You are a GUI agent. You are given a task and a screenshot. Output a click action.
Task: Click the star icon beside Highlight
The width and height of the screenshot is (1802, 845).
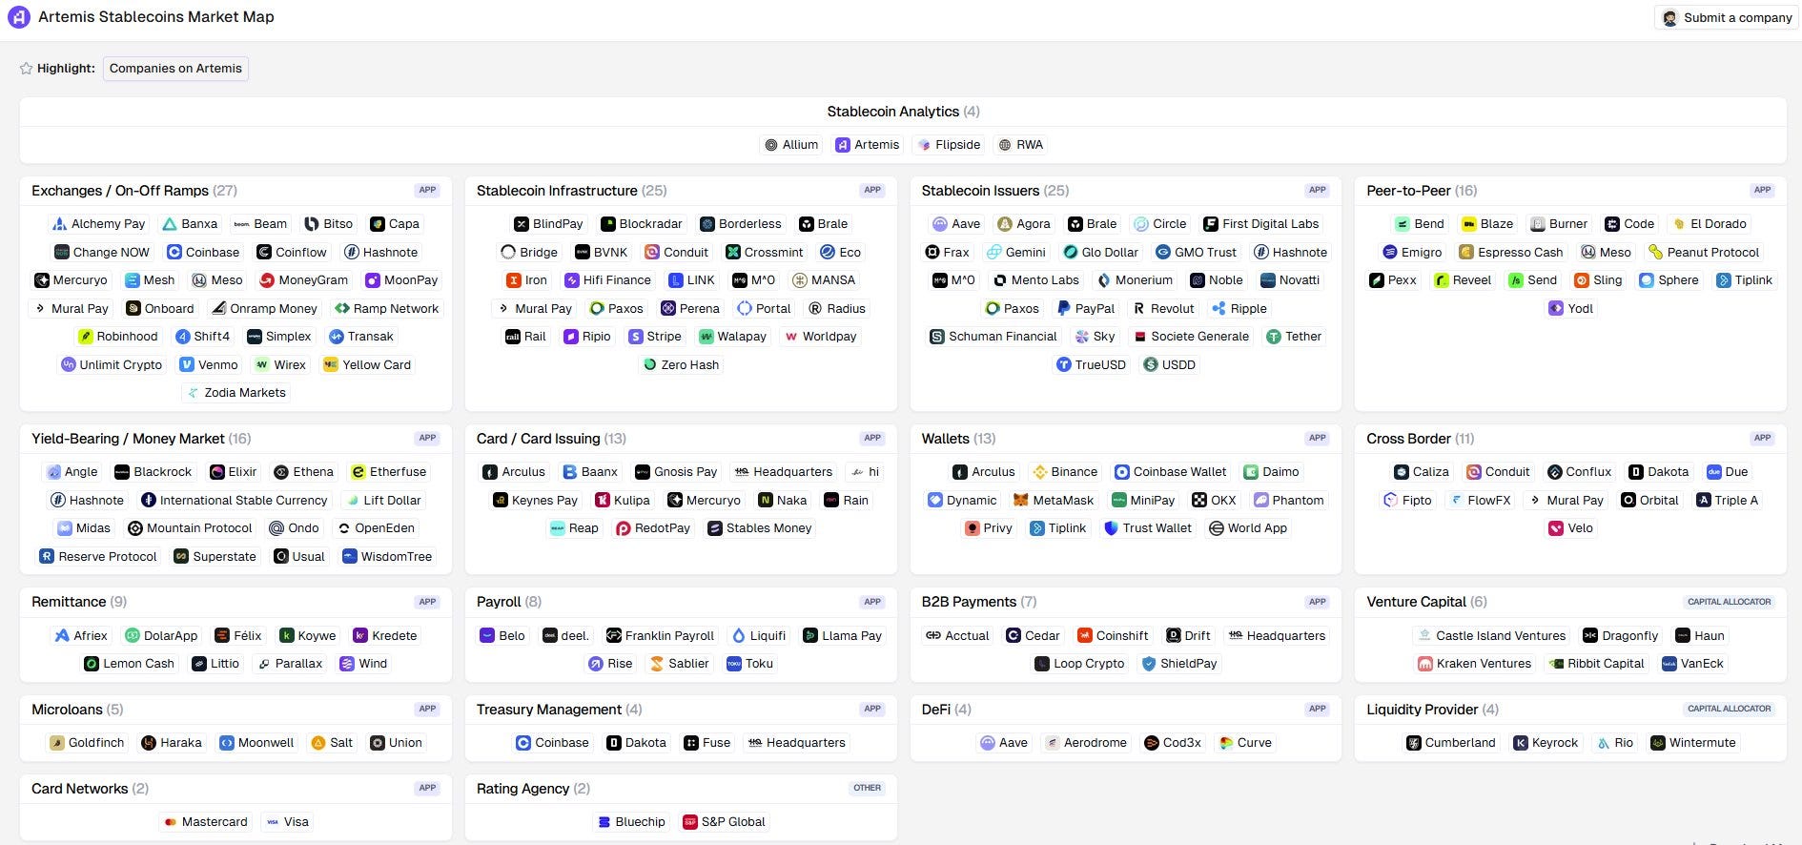(27, 69)
